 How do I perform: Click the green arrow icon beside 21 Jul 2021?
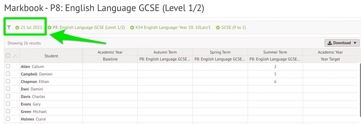pos(17,28)
